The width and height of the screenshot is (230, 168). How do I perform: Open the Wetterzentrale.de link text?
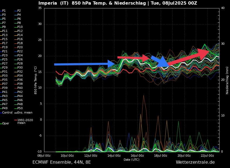tap(195, 162)
